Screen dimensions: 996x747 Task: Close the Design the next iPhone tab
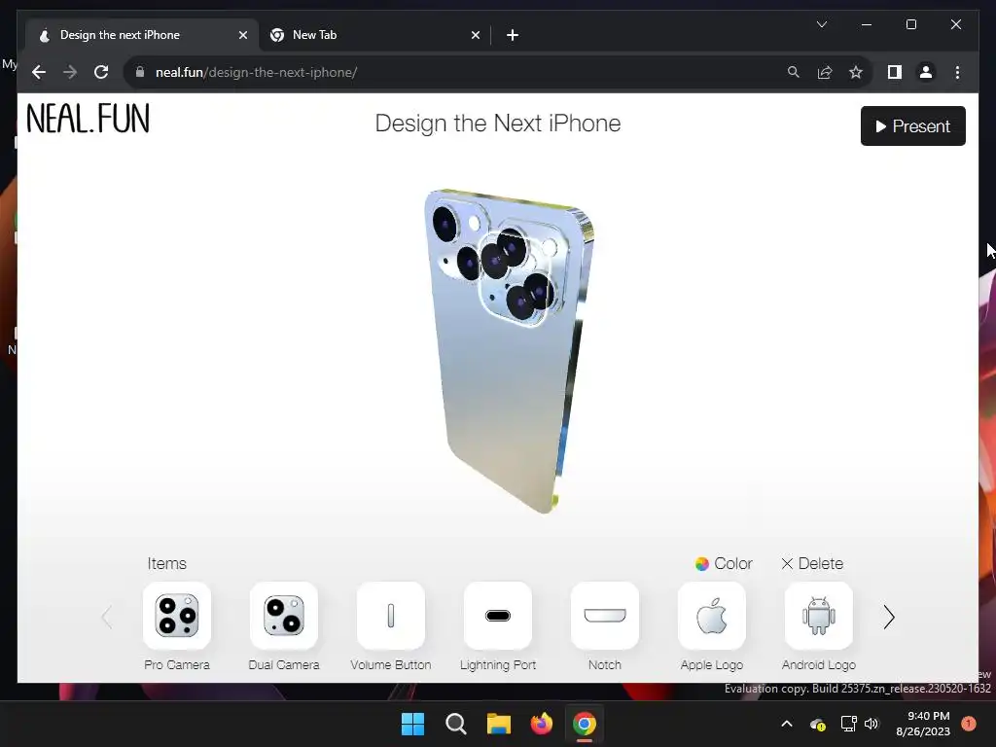point(242,35)
